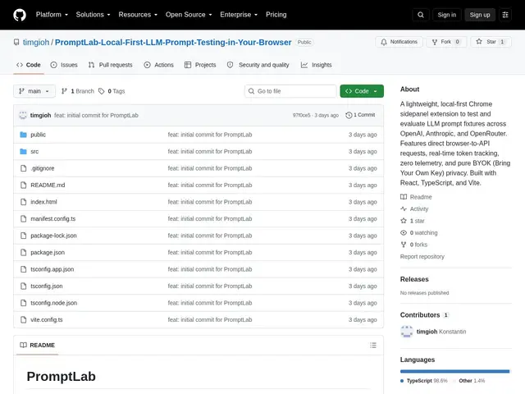Click the README.md file icon
Screen dimensions: 525x394
pos(23,185)
